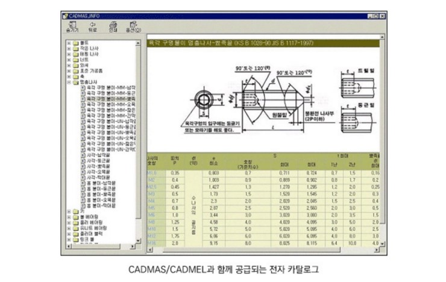This screenshot has width=446, height=282.
Task: Select 육각 구멍 붙이-MM-짧은 tree item
Action: pyautogui.click(x=111, y=110)
